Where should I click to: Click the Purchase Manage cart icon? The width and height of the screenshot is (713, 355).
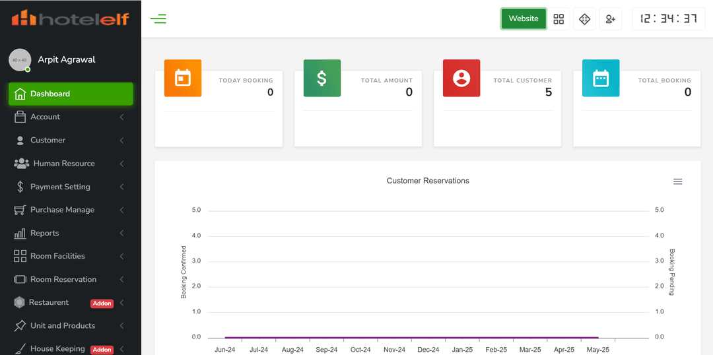(x=20, y=210)
